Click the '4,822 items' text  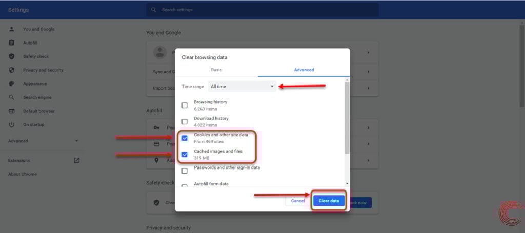(x=205, y=125)
